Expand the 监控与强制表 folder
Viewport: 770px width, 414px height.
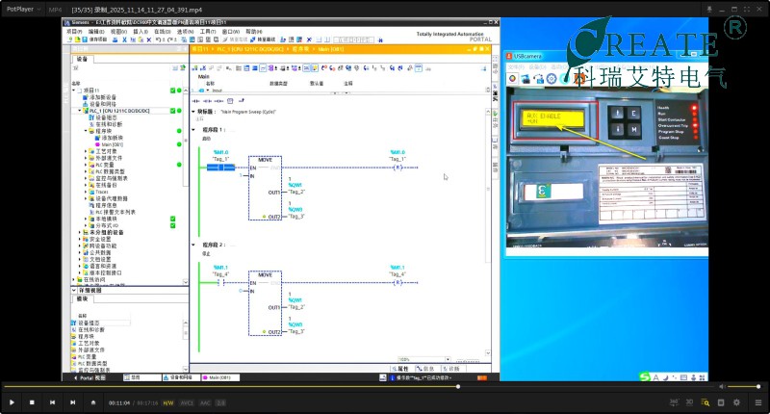coord(86,179)
